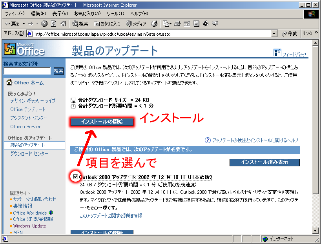321x244 pixels.
Task: Click the インターネット zone globe icon
Action: click(265, 239)
